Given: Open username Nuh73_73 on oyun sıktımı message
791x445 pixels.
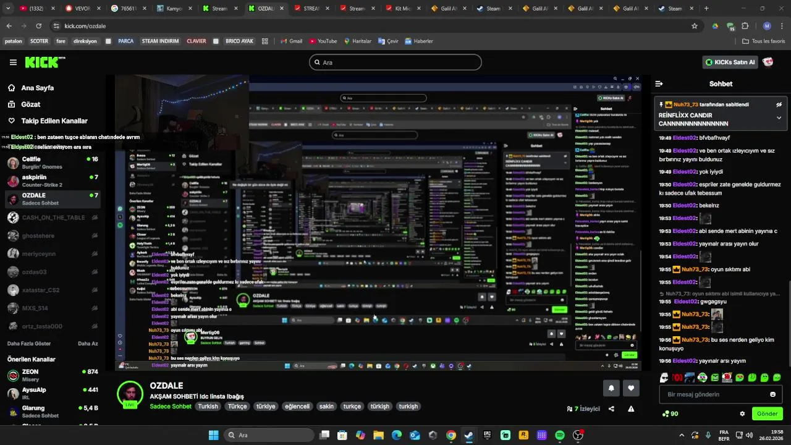Looking at the screenshot, I should click(x=695, y=269).
